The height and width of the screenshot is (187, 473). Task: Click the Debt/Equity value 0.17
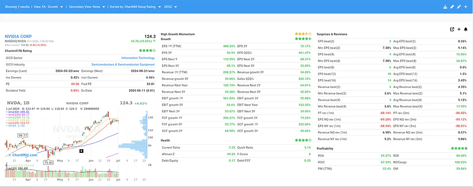(x=232, y=160)
